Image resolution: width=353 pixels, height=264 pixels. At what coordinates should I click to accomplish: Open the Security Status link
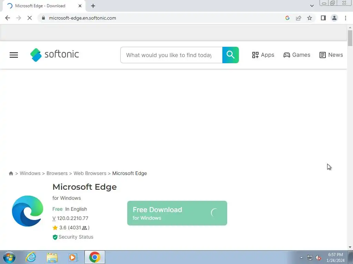coord(76,237)
